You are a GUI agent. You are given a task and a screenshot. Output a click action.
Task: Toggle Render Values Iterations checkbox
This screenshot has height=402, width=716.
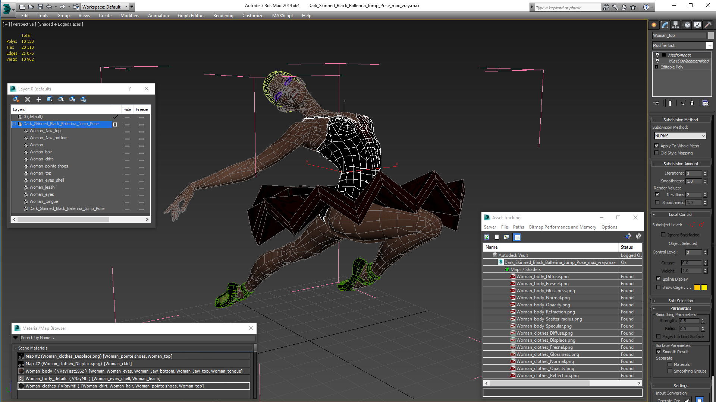point(657,195)
